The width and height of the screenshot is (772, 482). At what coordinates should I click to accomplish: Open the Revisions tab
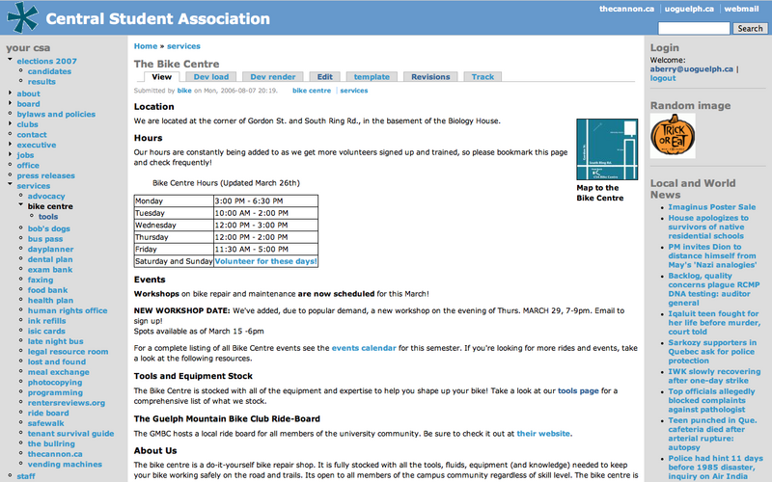(430, 77)
